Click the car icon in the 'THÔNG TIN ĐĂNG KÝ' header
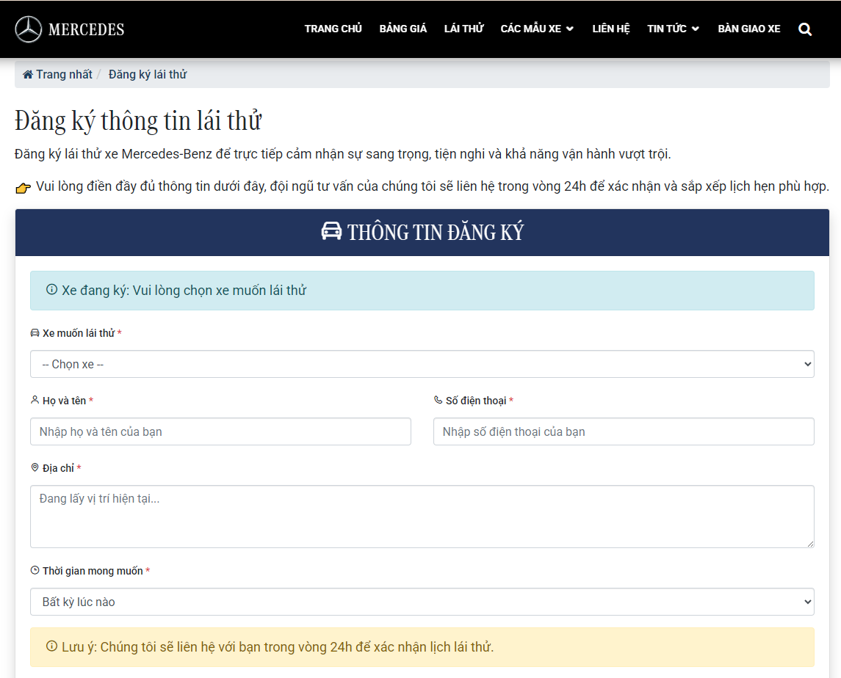 pos(332,232)
